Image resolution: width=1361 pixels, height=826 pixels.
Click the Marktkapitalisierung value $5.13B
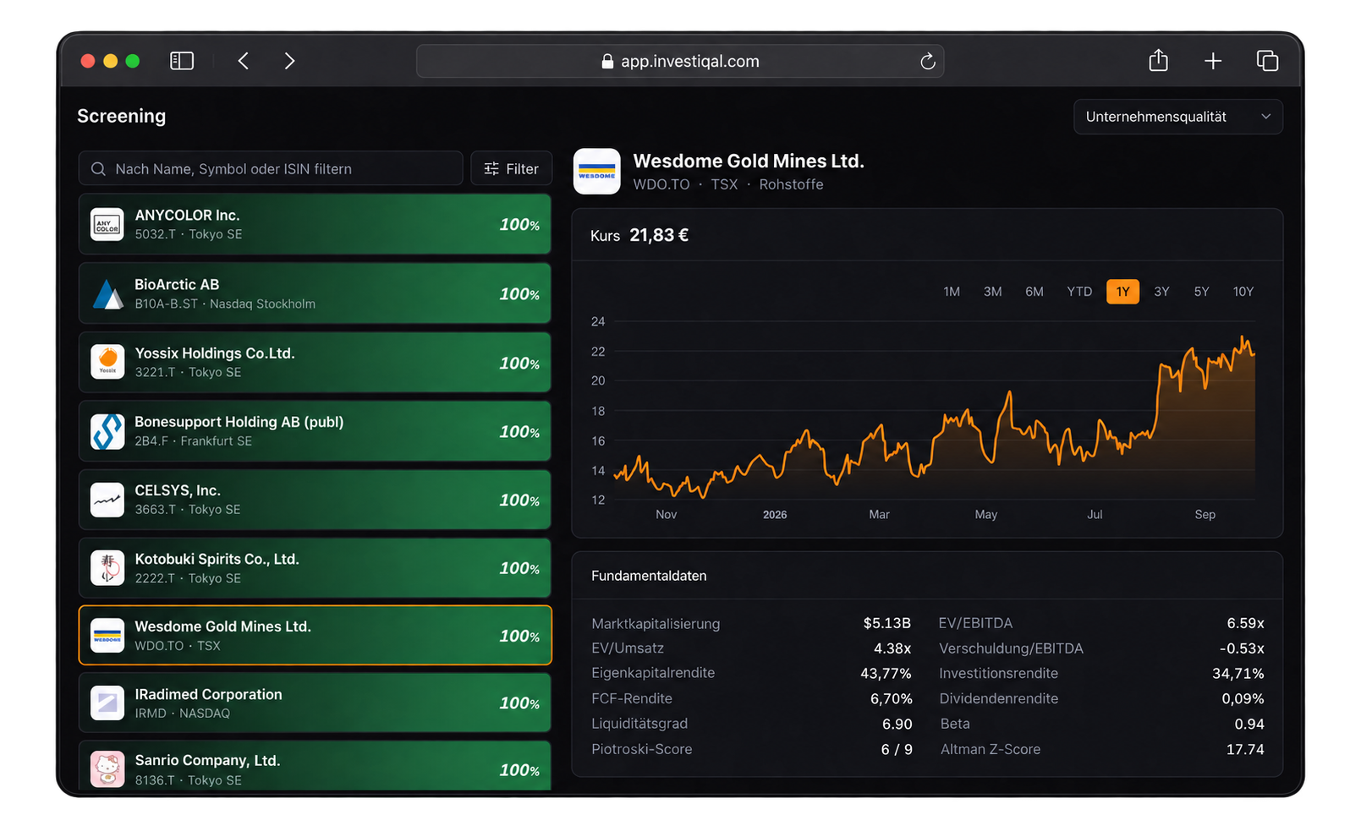point(886,623)
